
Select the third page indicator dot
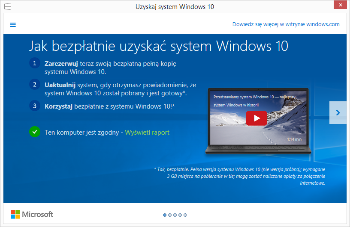pyautogui.click(x=175, y=215)
